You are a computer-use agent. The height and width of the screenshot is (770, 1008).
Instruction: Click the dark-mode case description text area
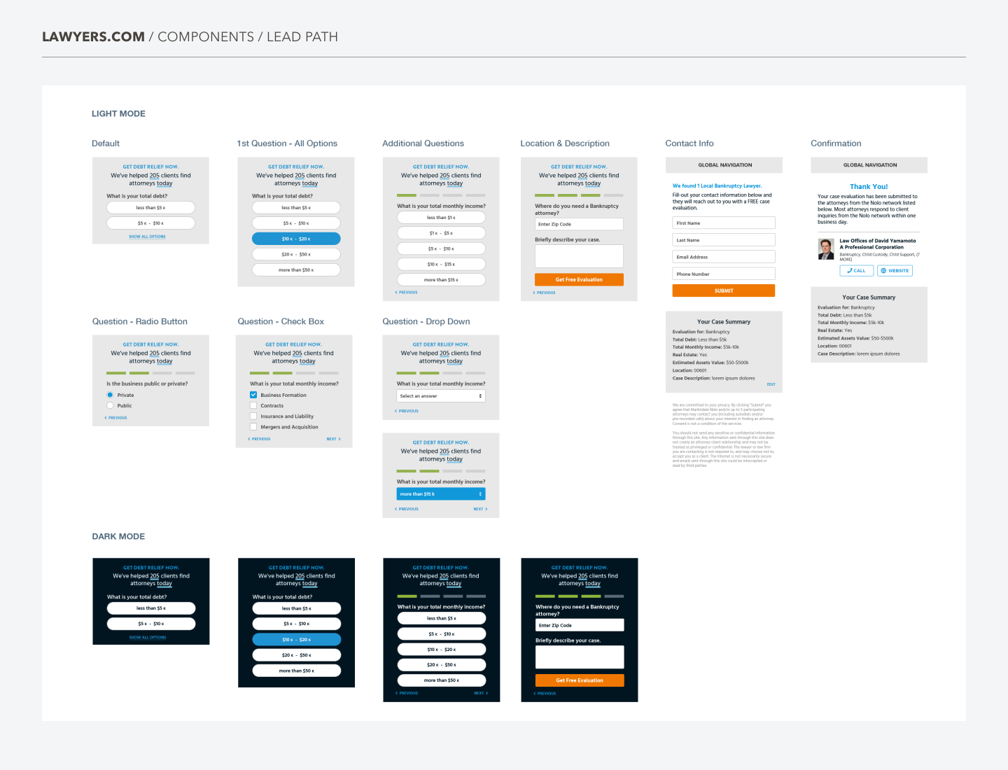tap(580, 657)
